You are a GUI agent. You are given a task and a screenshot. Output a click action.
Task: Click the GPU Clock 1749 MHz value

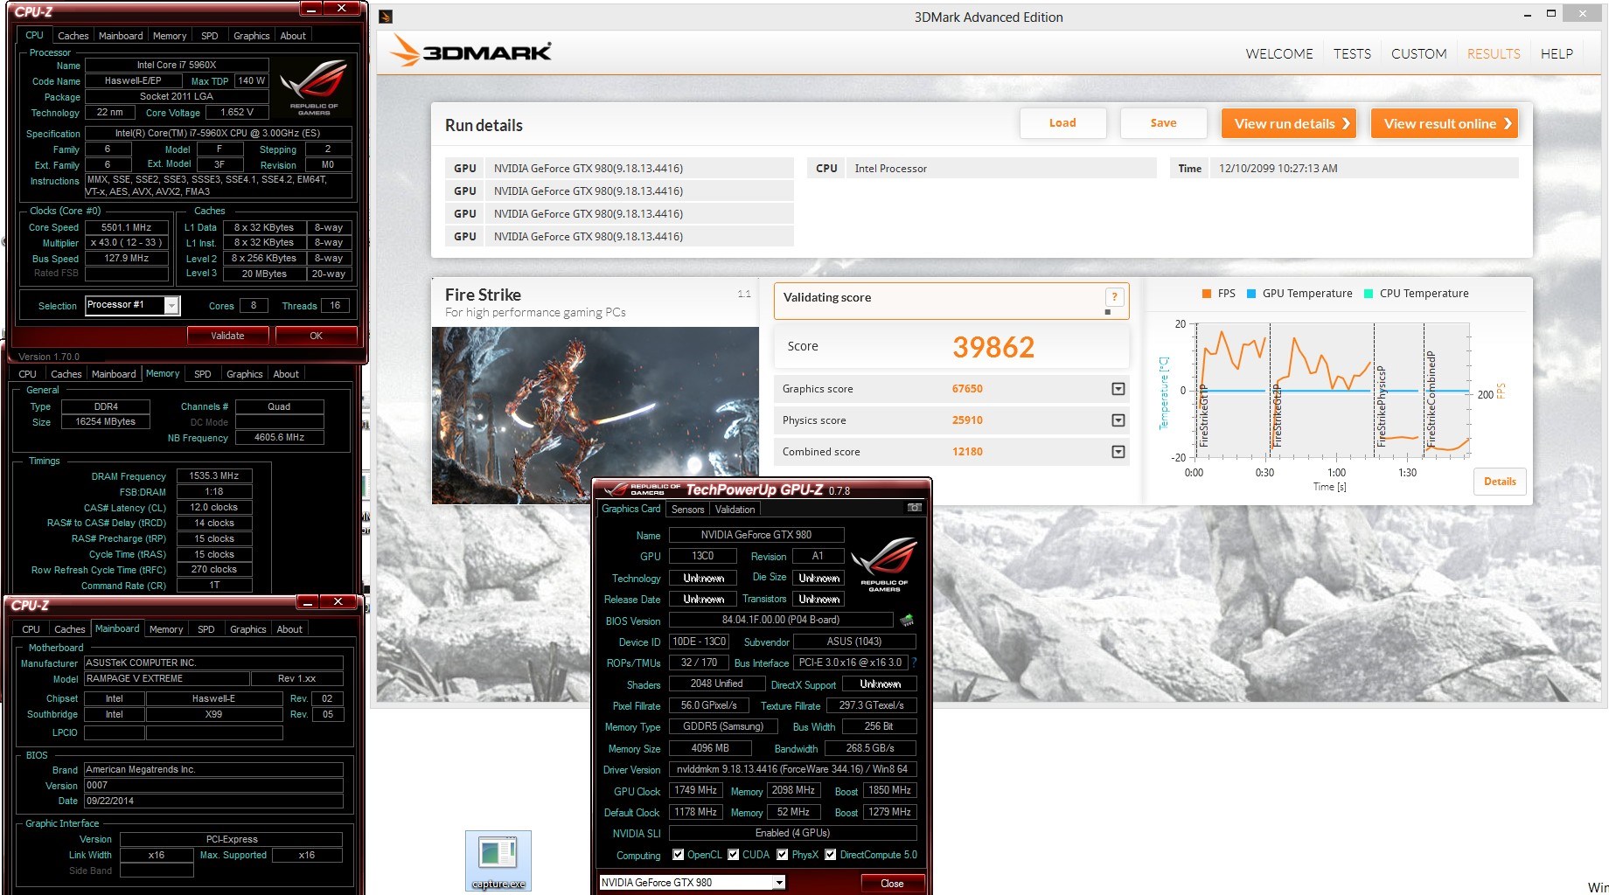[696, 790]
